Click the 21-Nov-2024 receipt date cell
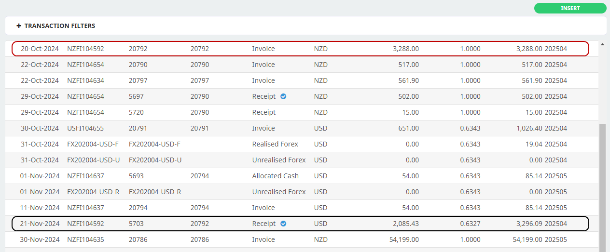 coord(40,224)
